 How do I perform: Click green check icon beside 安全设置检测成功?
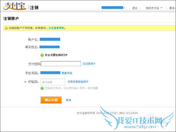click(42, 55)
